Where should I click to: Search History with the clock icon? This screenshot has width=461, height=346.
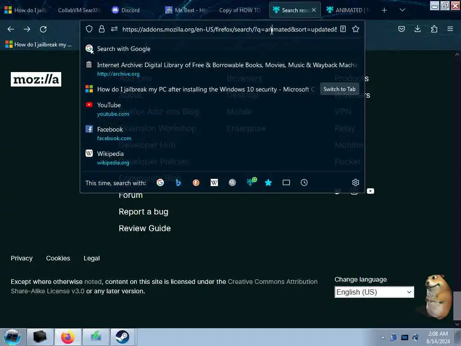point(304,183)
